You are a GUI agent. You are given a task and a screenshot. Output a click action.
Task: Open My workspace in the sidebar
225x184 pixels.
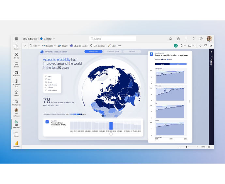point(16,112)
